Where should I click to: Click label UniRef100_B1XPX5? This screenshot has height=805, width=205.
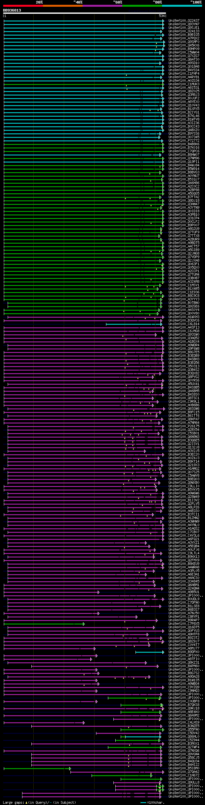pos(184,109)
